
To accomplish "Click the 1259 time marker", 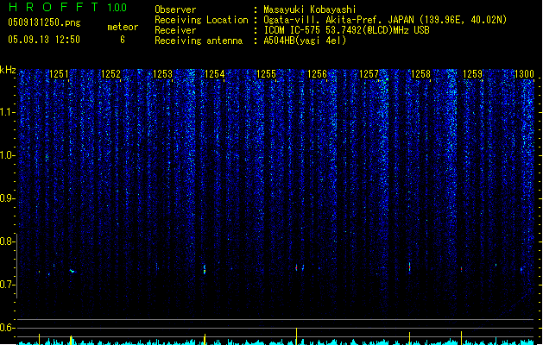I will pyautogui.click(x=472, y=74).
